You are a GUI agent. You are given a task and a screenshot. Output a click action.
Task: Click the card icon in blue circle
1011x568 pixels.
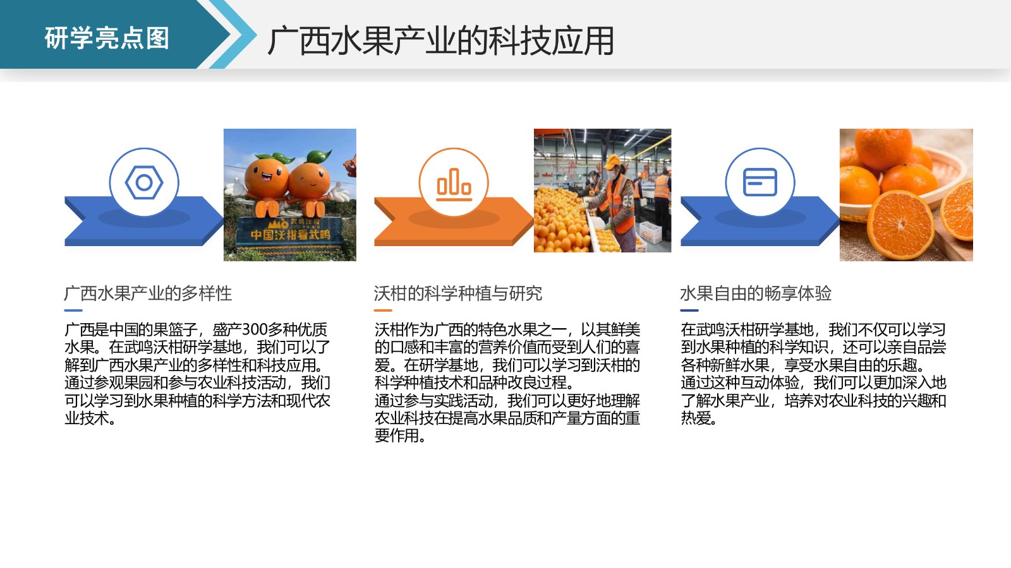click(760, 182)
